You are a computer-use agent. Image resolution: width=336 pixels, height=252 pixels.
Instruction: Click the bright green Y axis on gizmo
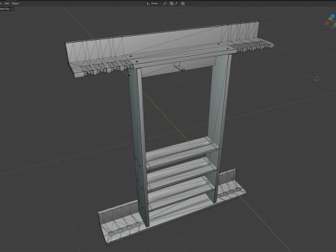click(330, 19)
